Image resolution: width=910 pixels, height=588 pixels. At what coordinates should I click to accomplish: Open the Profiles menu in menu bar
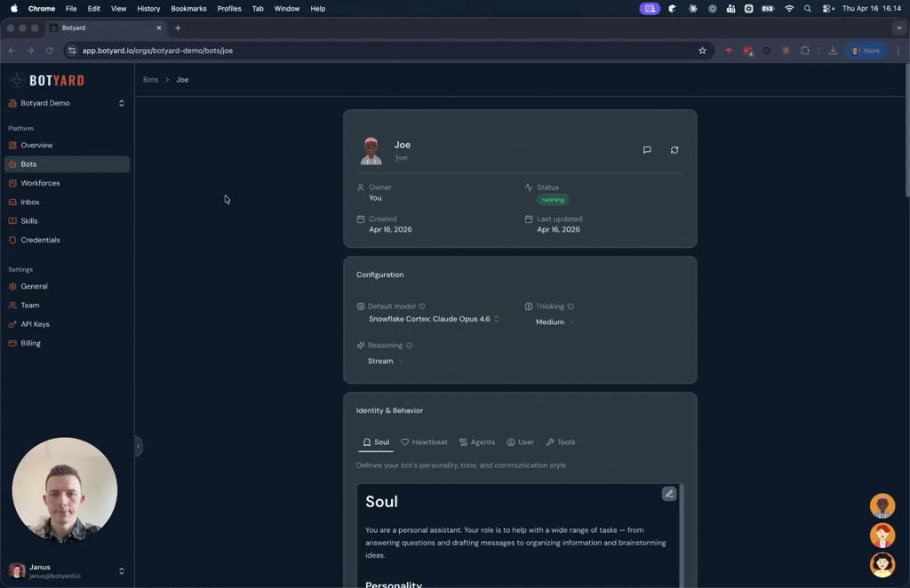(229, 9)
